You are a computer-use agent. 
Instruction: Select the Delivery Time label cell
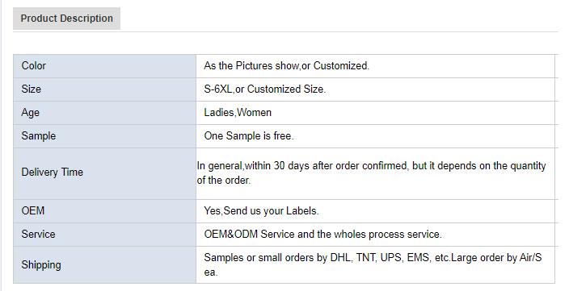tap(105, 173)
